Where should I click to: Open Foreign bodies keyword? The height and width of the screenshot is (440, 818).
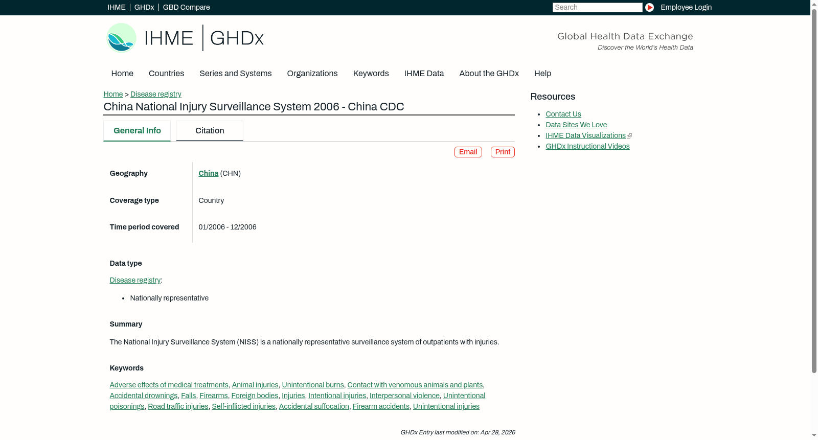[255, 396]
